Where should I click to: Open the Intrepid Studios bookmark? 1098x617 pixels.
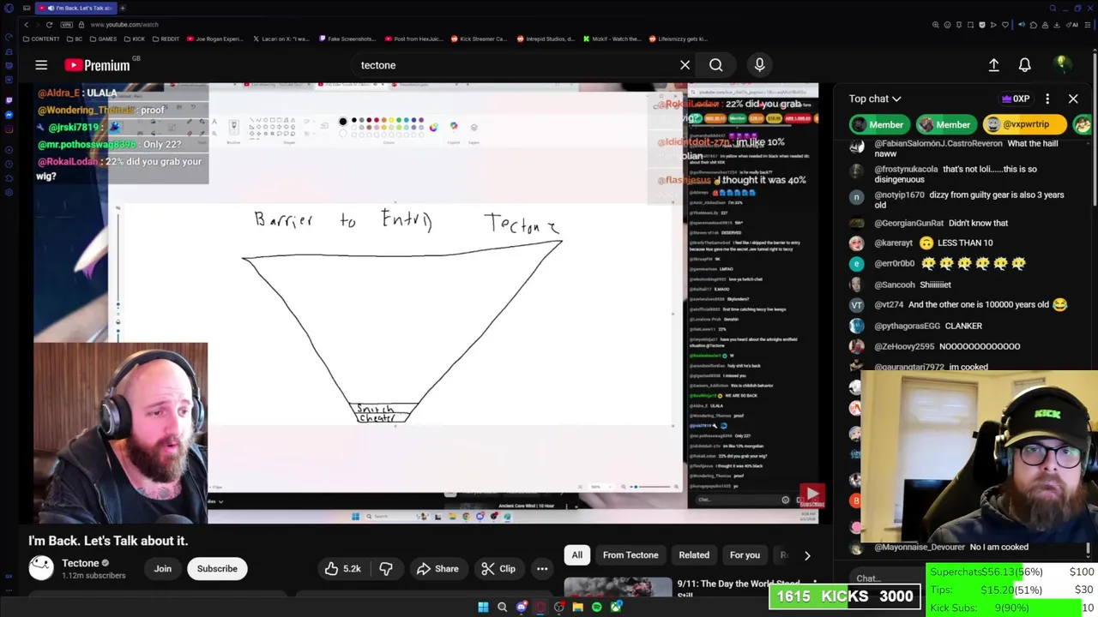tap(546, 39)
